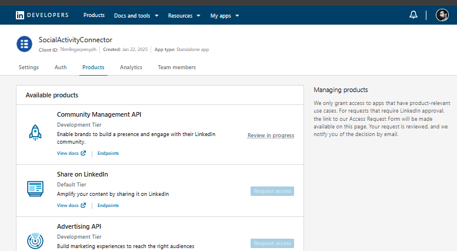Click the SocialActivityConnector app icon
This screenshot has height=251, width=457.
click(24, 44)
